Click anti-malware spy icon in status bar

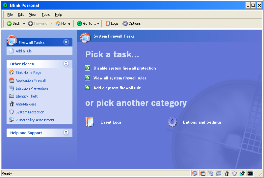[226, 173]
